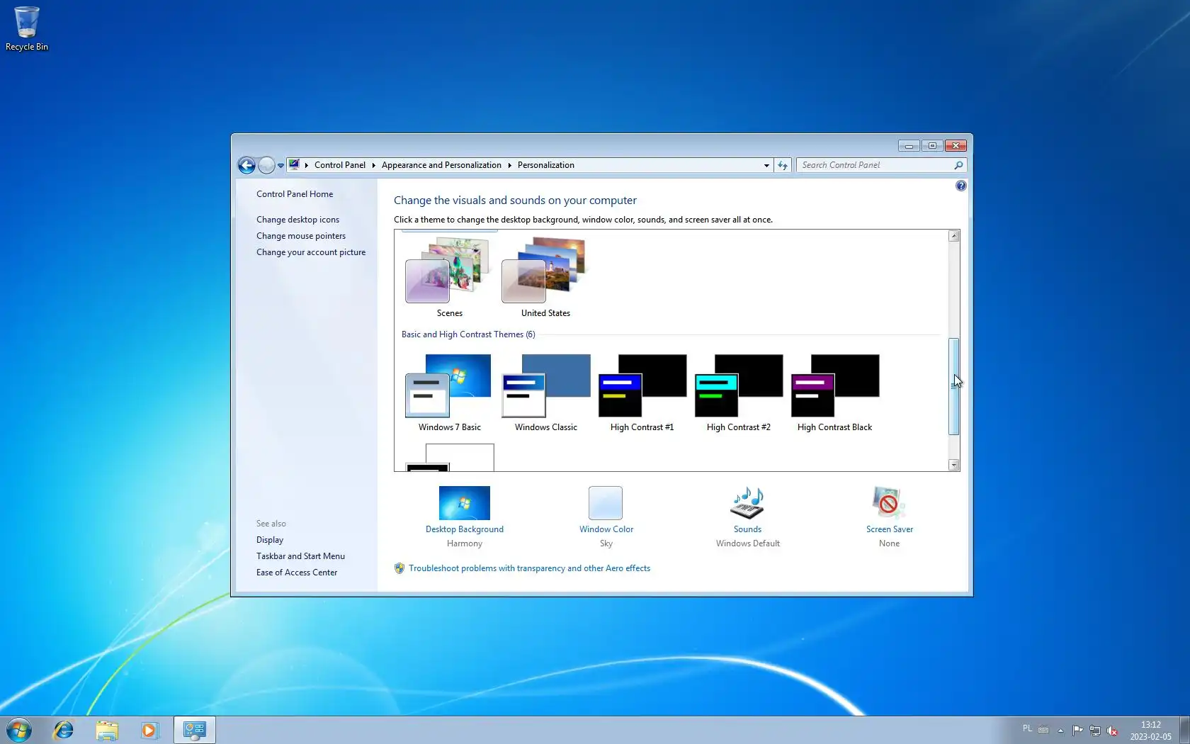Viewport: 1190px width, 744px height.
Task: Open the Windows Start menu orb
Action: click(19, 730)
